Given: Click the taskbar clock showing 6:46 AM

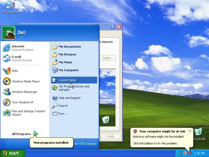Looking at the screenshot, I should (x=199, y=153).
